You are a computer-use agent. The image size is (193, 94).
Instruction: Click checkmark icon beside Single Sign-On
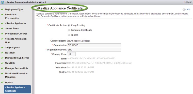coord(2,48)
